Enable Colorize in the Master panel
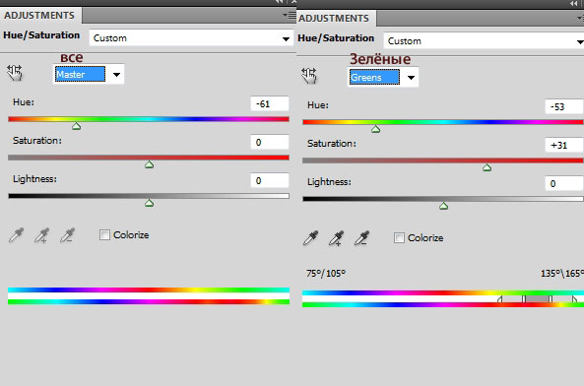 tap(104, 235)
